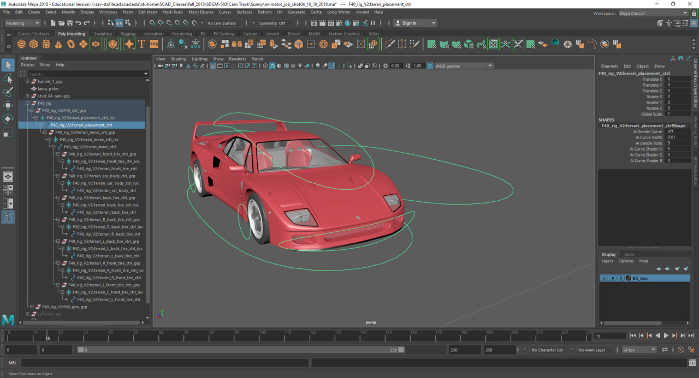Toggle BG_Geo layer playback P box

[x=612, y=278]
